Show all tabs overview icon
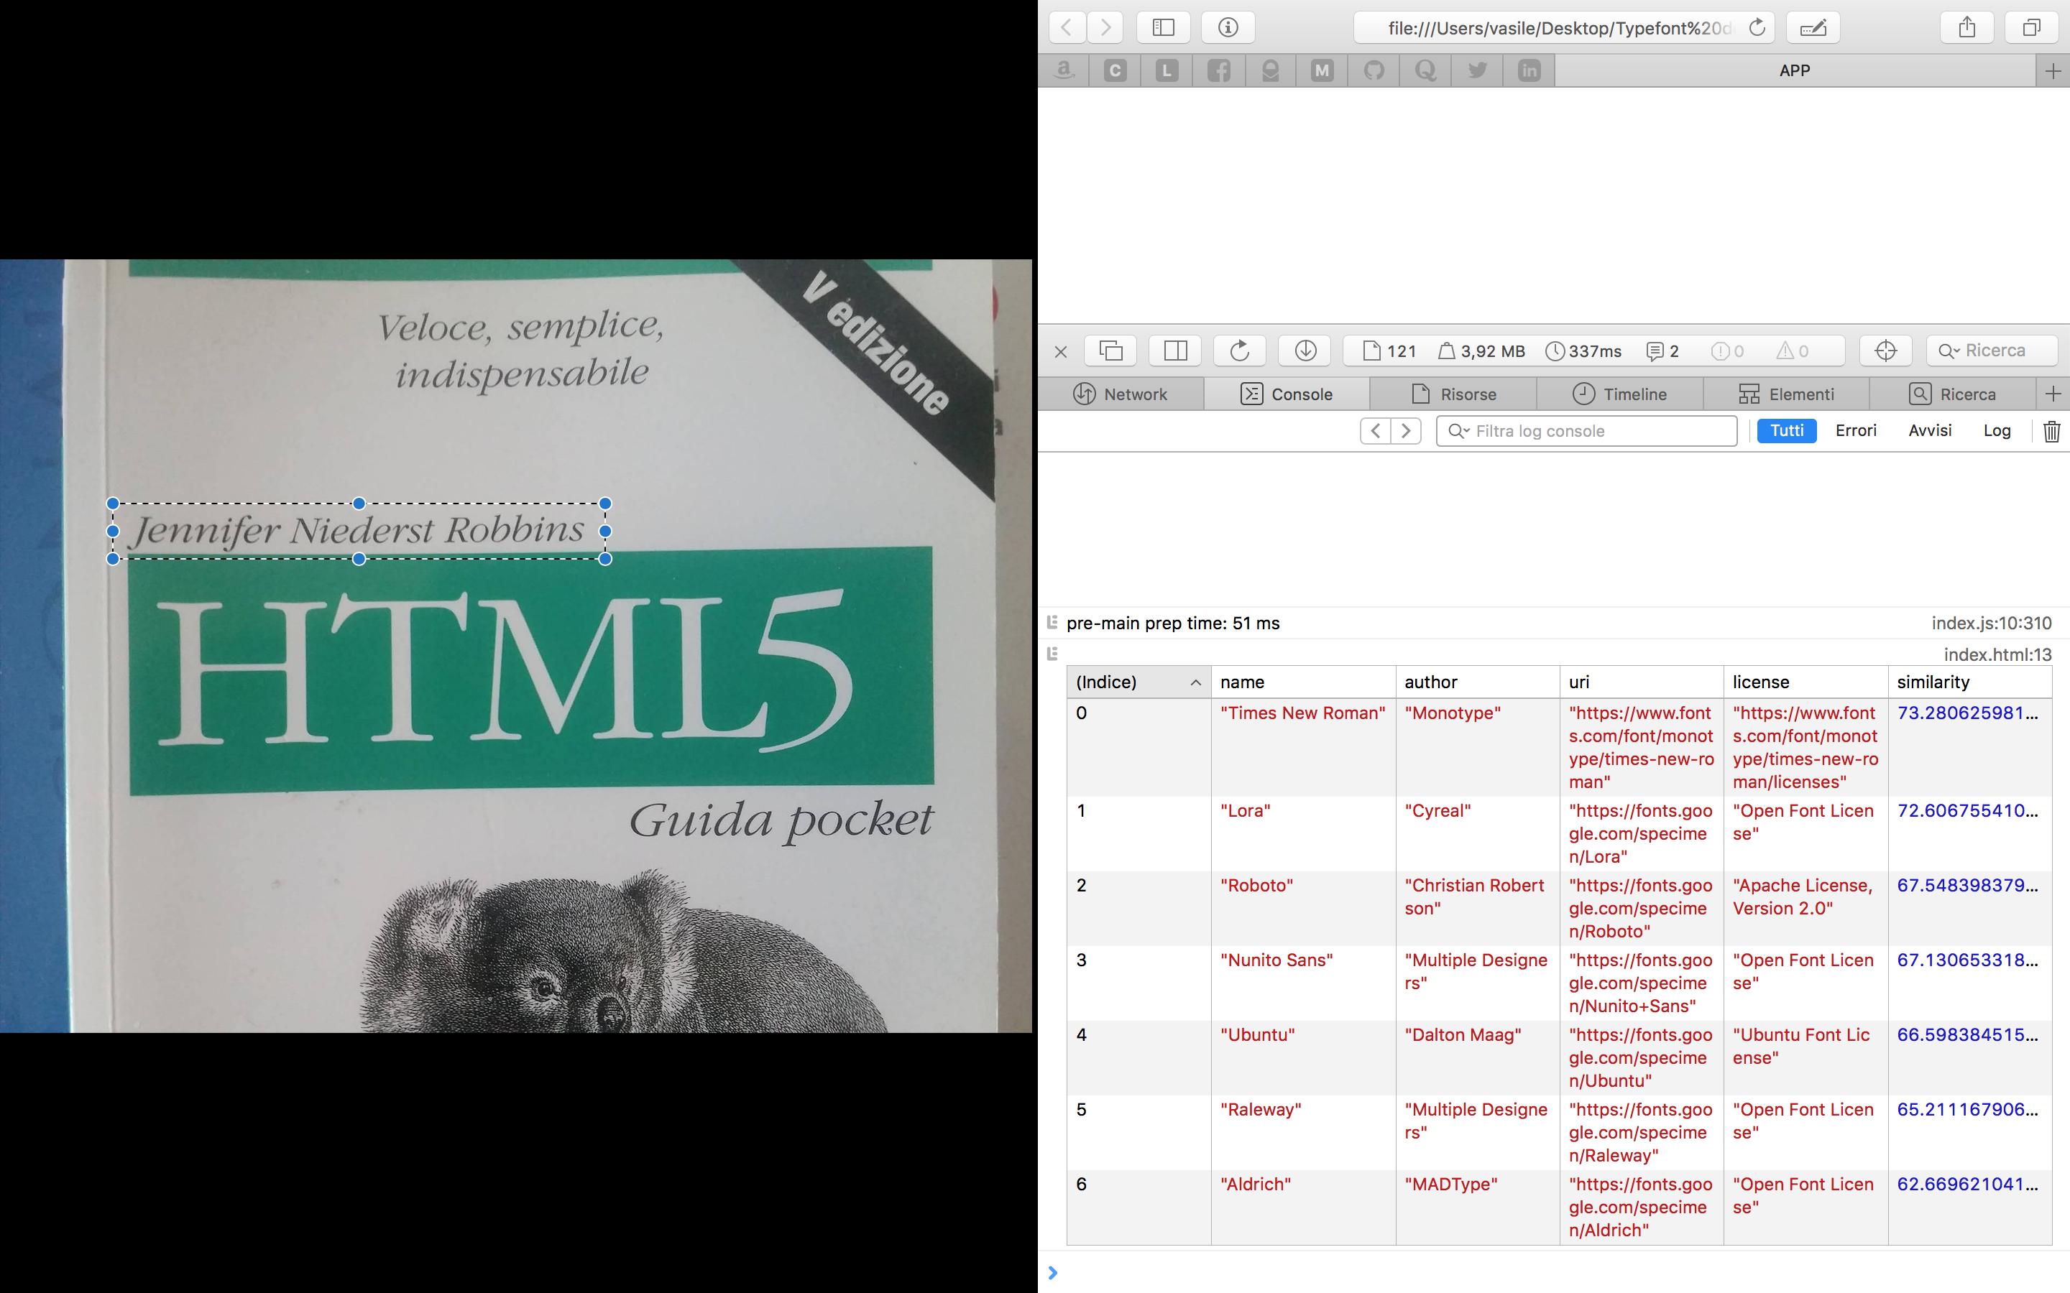Image resolution: width=2070 pixels, height=1293 pixels. [x=2031, y=27]
